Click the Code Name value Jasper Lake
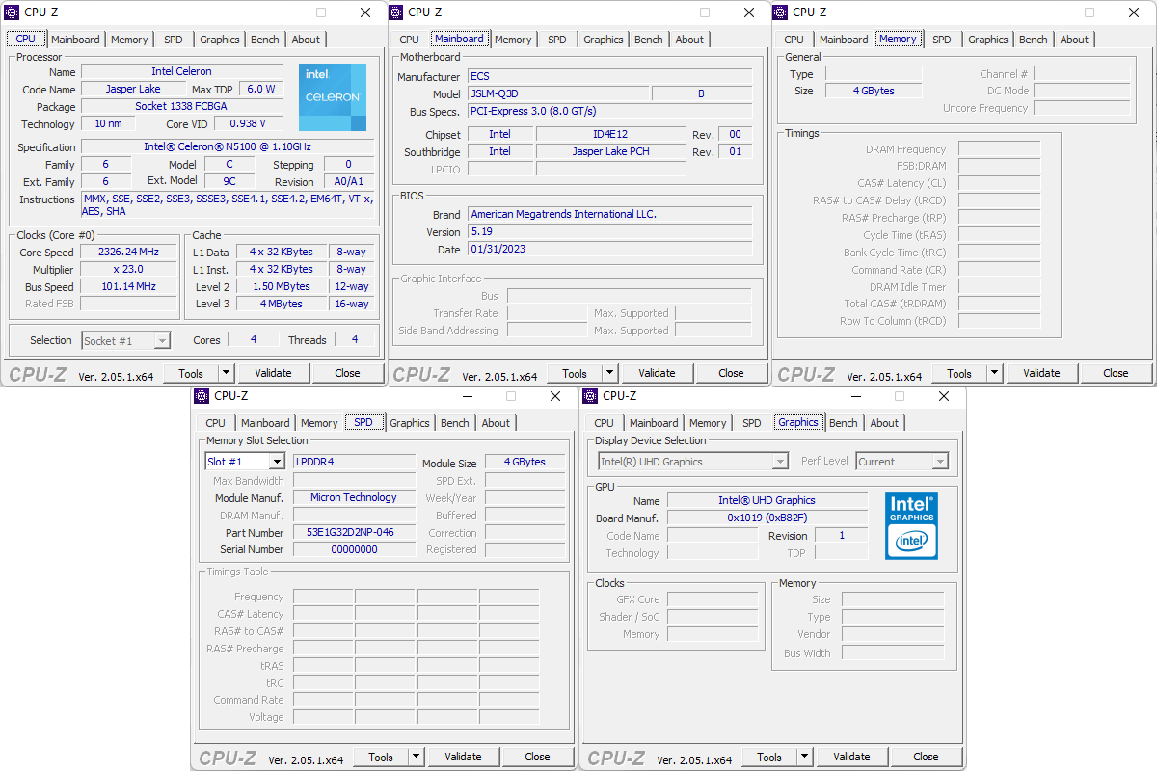 tap(133, 89)
